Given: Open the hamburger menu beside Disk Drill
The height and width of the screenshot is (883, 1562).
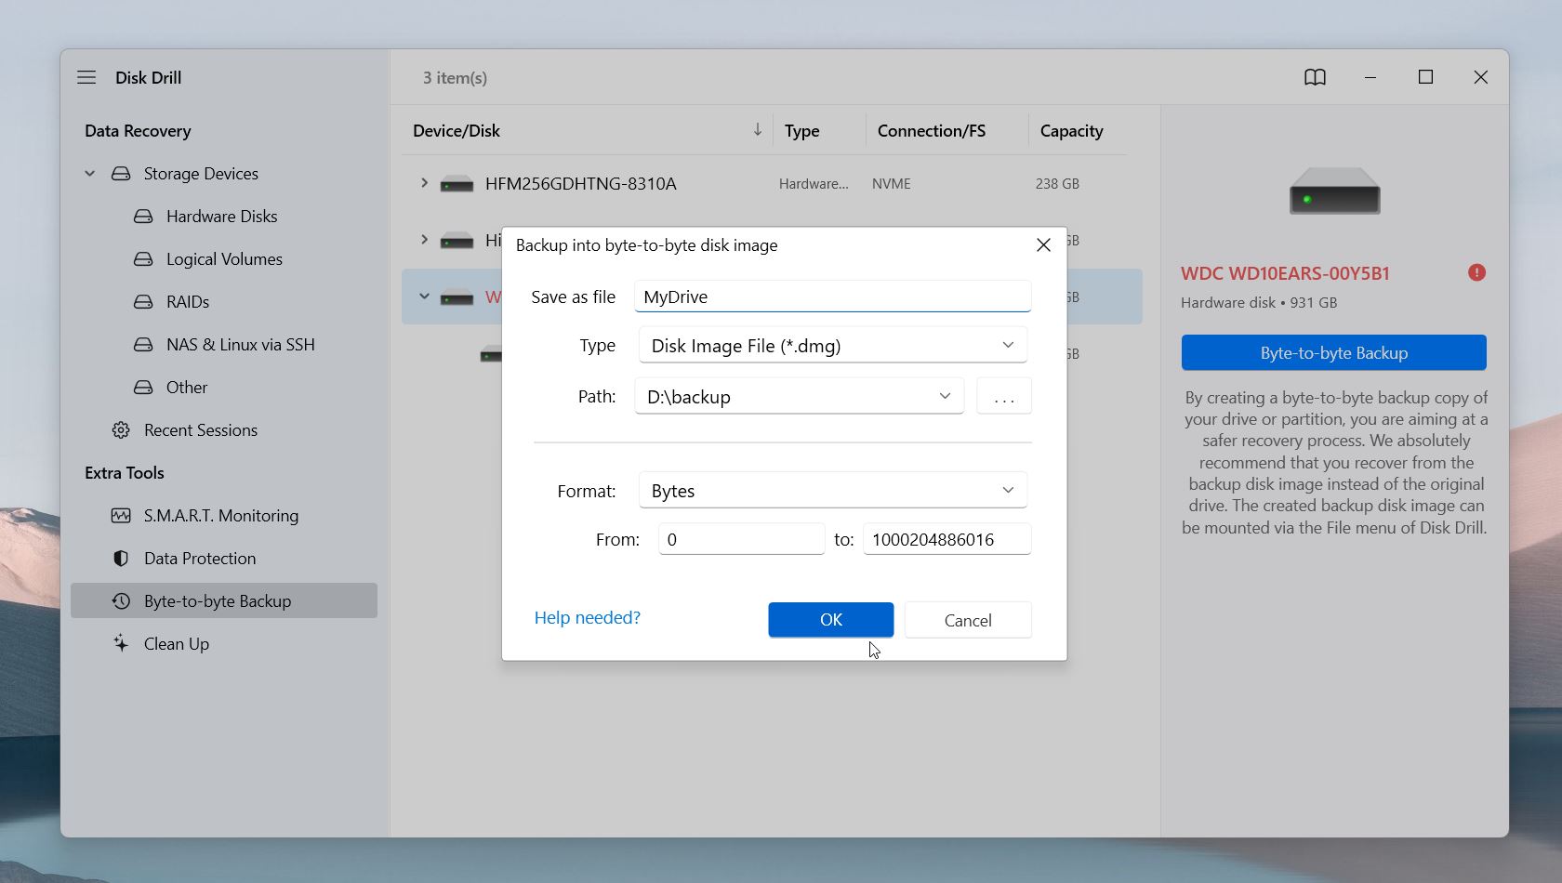Looking at the screenshot, I should (86, 77).
